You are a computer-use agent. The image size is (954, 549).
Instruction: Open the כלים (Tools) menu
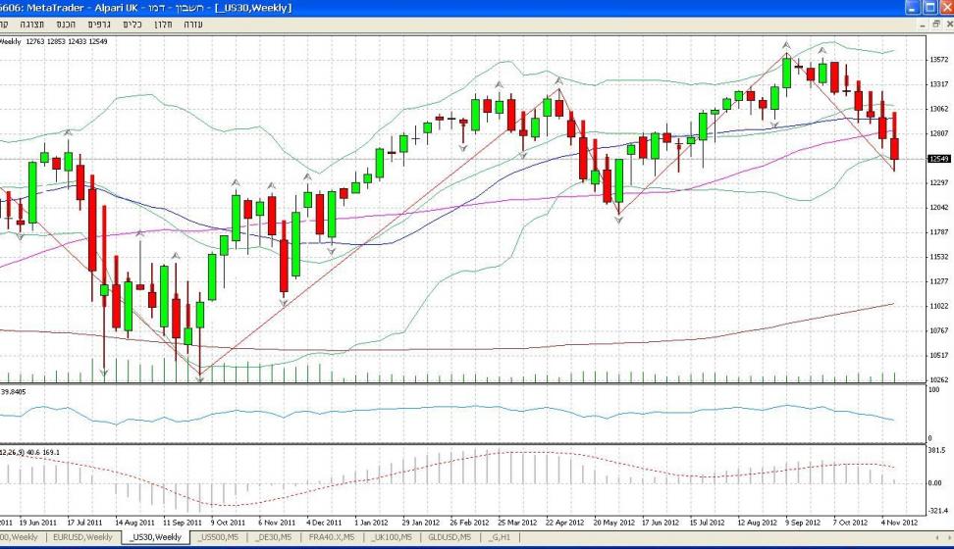(133, 24)
